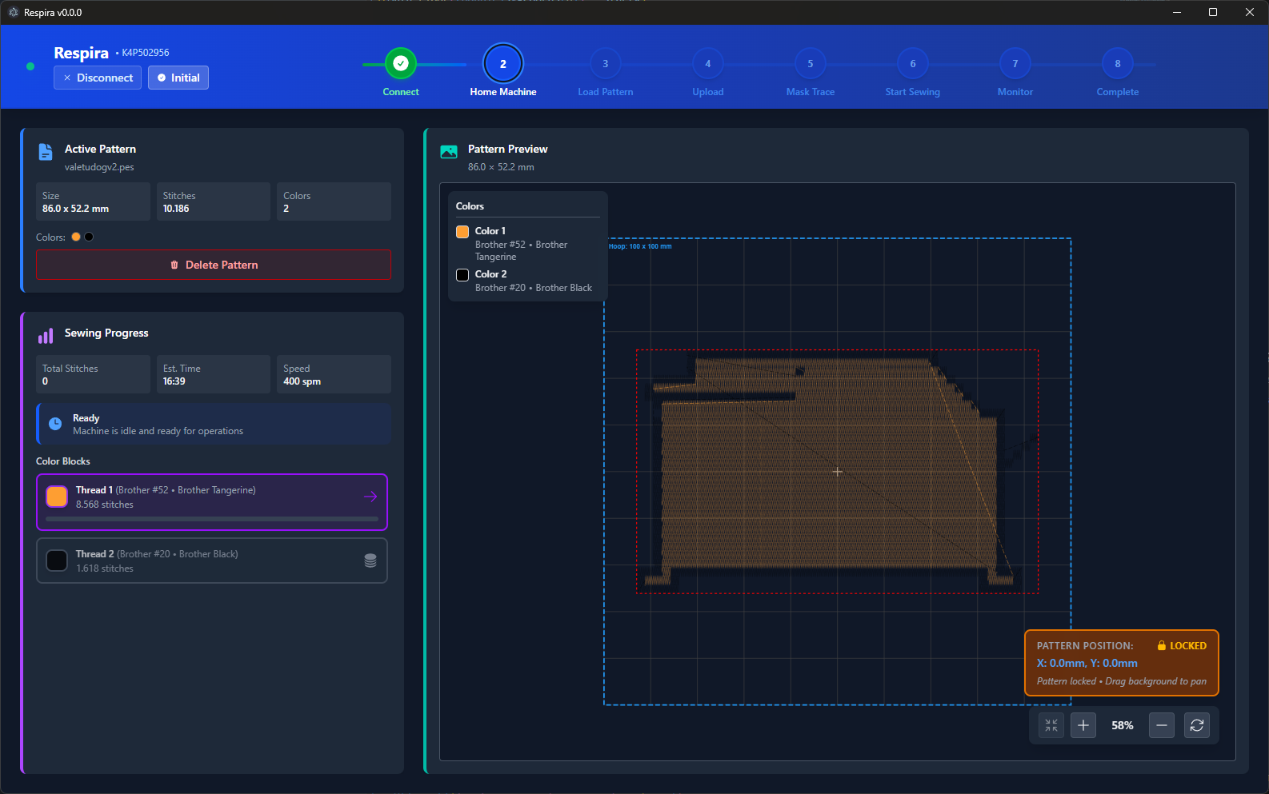The image size is (1269, 794).
Task: Click the Color 2 black swatch
Action: pos(462,275)
